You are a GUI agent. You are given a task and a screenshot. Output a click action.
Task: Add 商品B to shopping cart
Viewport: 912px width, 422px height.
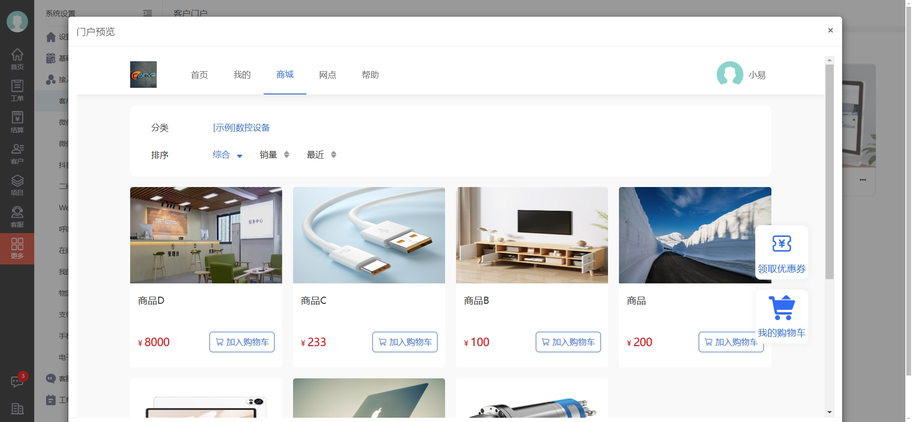(x=568, y=342)
